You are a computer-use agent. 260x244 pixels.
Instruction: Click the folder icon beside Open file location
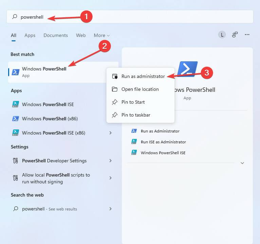coord(115,89)
